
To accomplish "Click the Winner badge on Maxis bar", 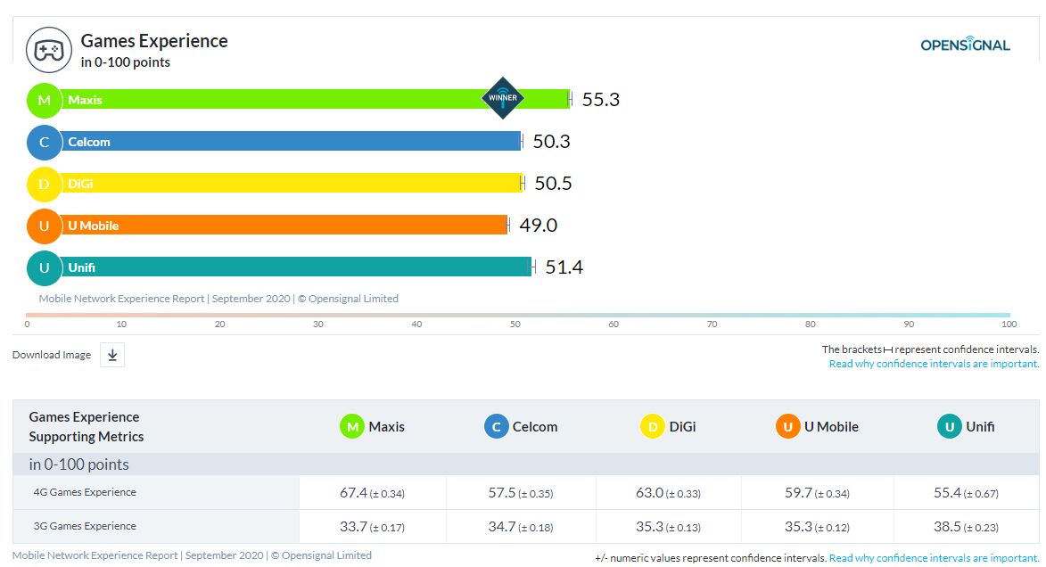I will tap(503, 98).
